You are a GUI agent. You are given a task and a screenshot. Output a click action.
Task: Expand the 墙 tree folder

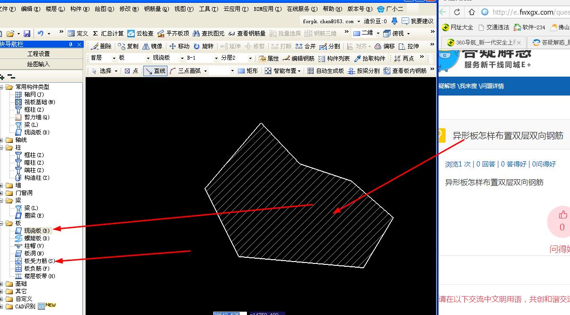(x=2, y=185)
